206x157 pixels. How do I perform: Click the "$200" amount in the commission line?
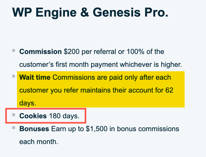(72, 52)
